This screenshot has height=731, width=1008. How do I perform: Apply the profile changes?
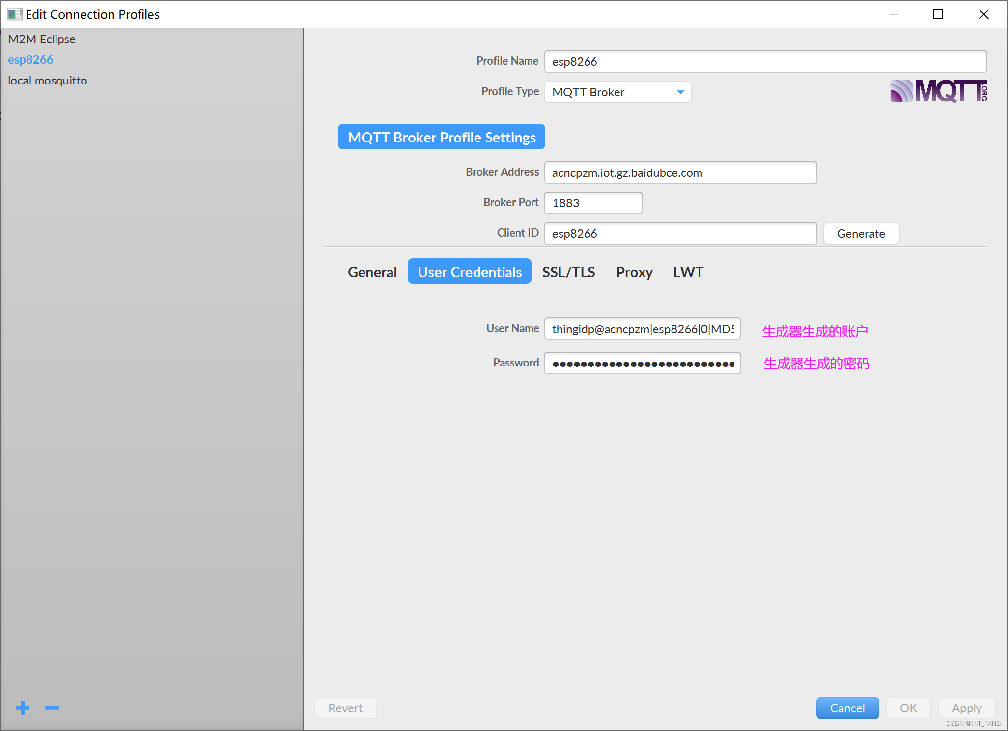[x=967, y=708]
